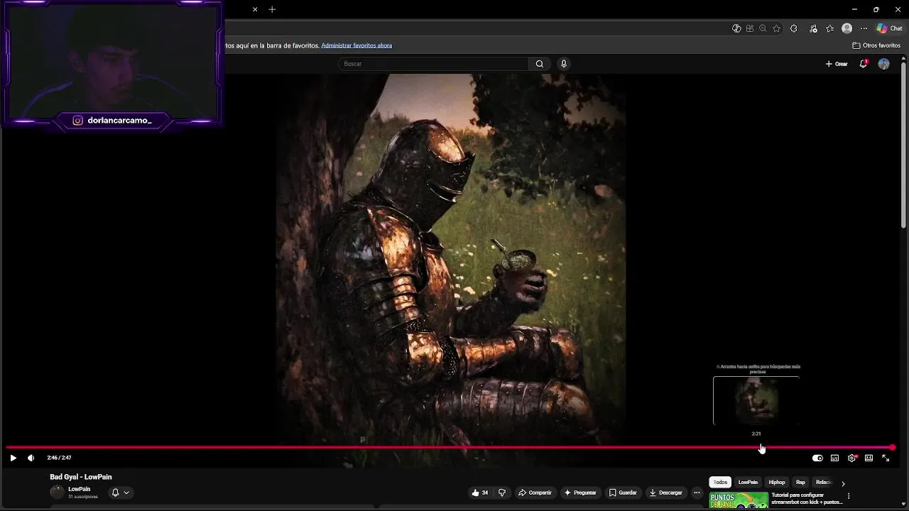Open the YouTube account avatar menu

pos(883,64)
